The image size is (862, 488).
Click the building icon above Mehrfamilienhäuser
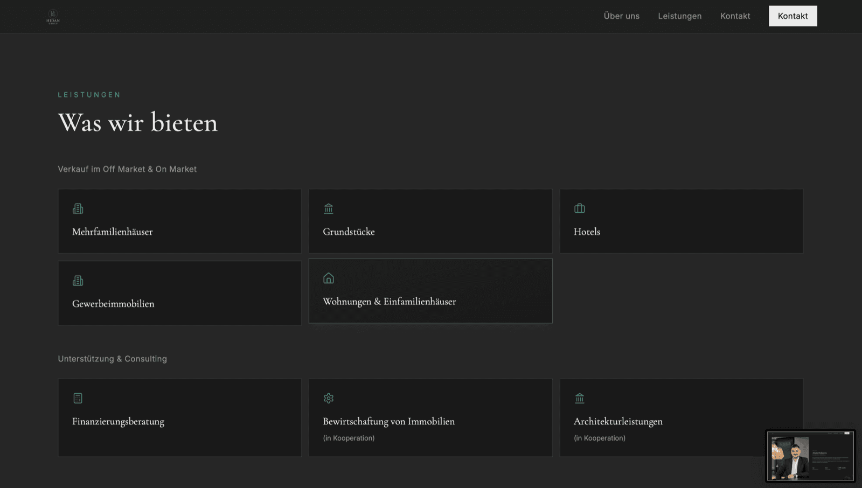pos(78,208)
